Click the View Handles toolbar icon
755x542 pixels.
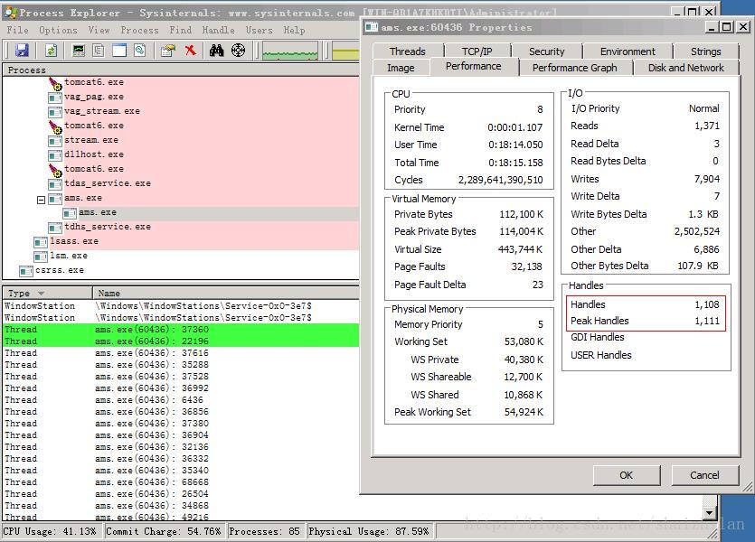(140, 50)
